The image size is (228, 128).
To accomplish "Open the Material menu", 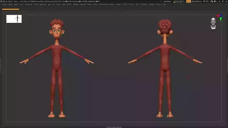I will click(x=83, y=4).
